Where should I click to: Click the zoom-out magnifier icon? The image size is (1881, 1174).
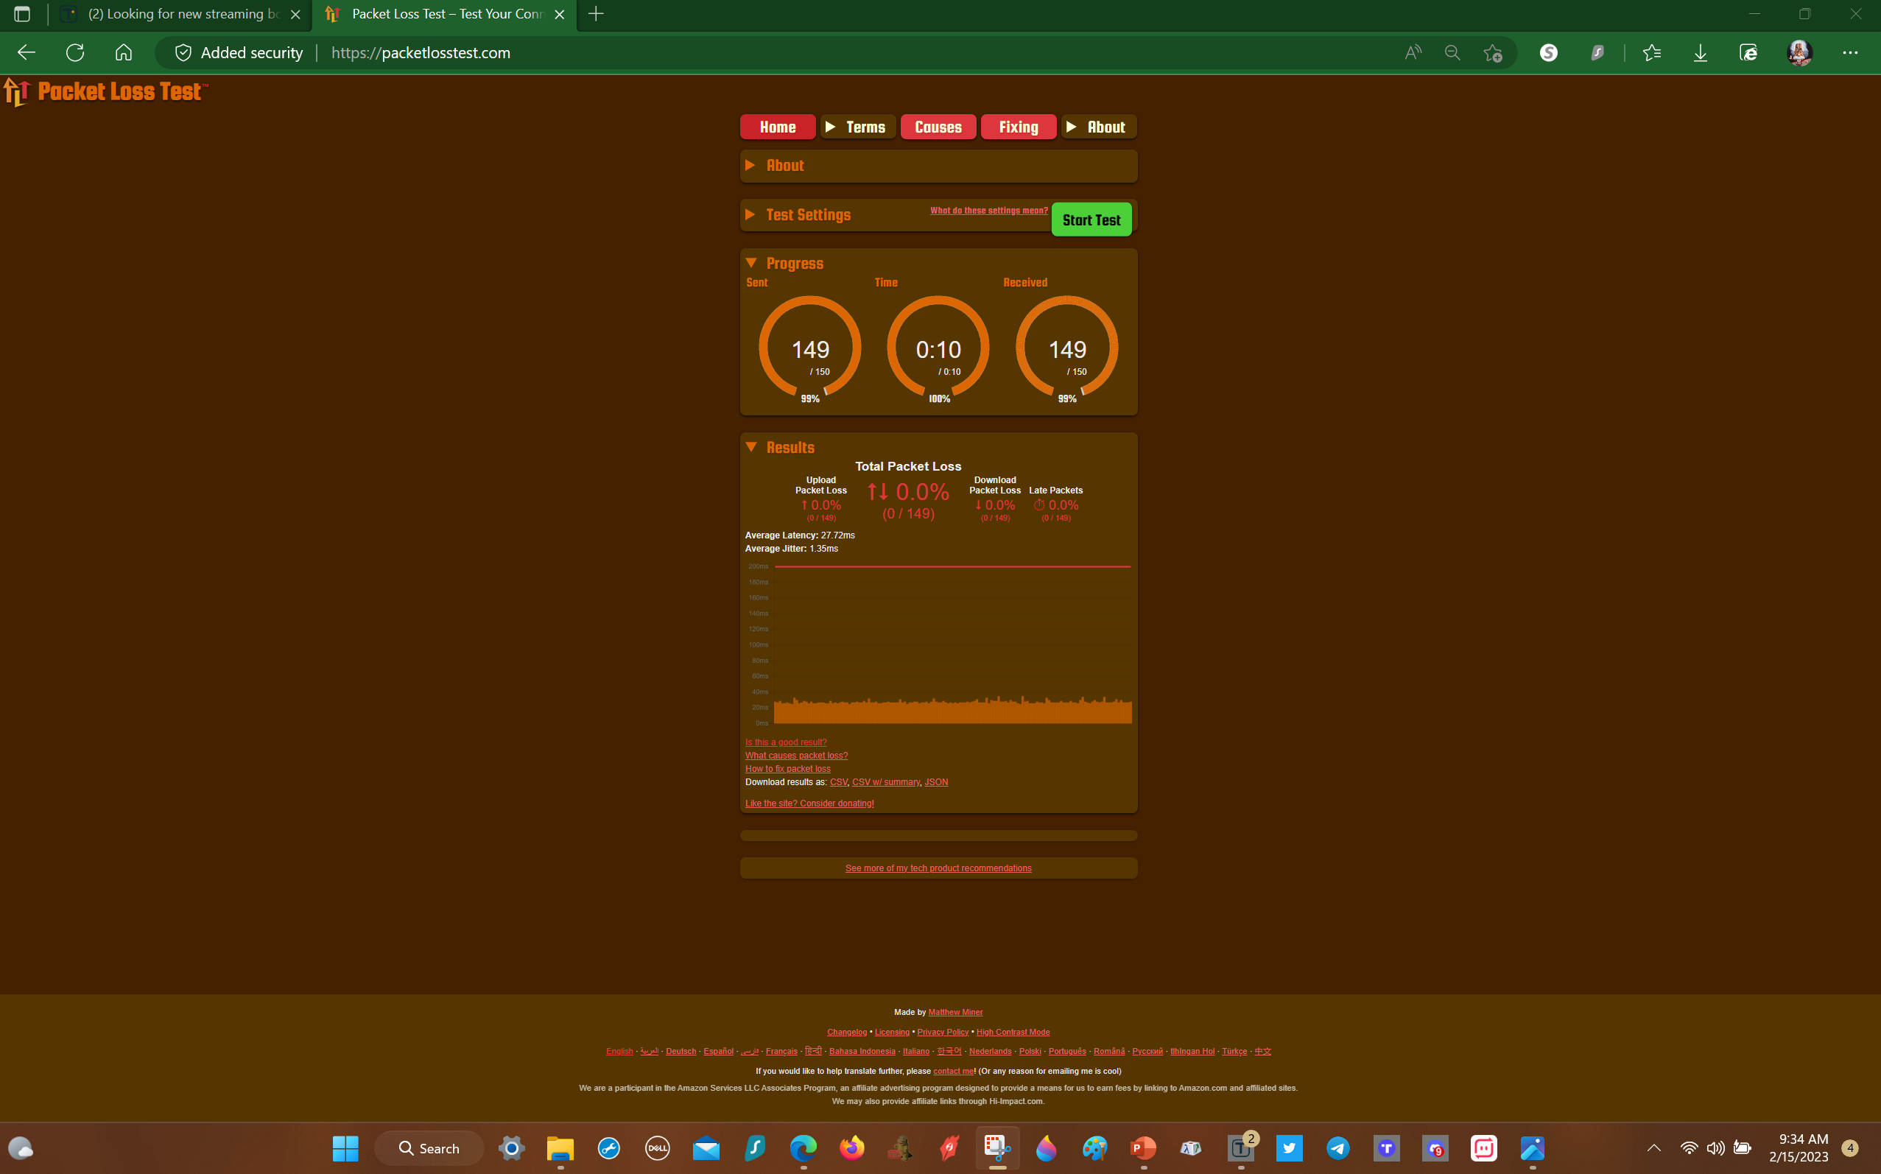point(1452,52)
